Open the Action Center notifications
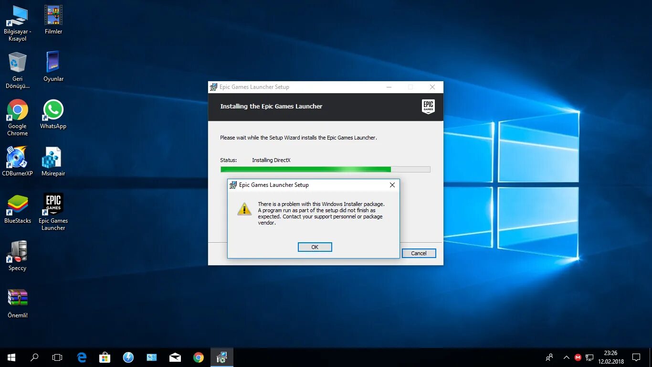 pyautogui.click(x=636, y=357)
